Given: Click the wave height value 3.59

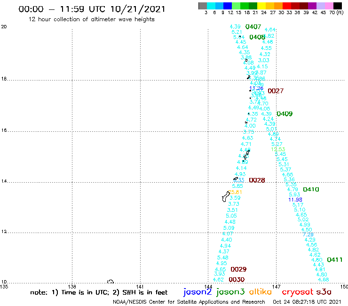Looking at the screenshot, I should pos(235,198).
